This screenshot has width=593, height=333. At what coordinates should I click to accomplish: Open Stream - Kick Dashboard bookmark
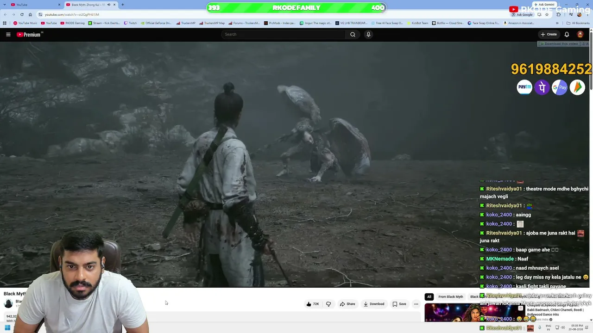pos(103,23)
